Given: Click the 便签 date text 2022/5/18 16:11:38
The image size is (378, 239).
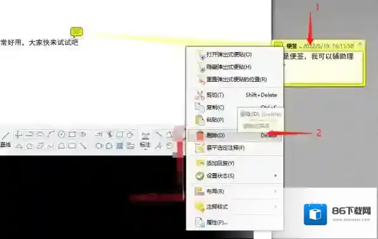Looking at the screenshot, I should click(x=328, y=46).
